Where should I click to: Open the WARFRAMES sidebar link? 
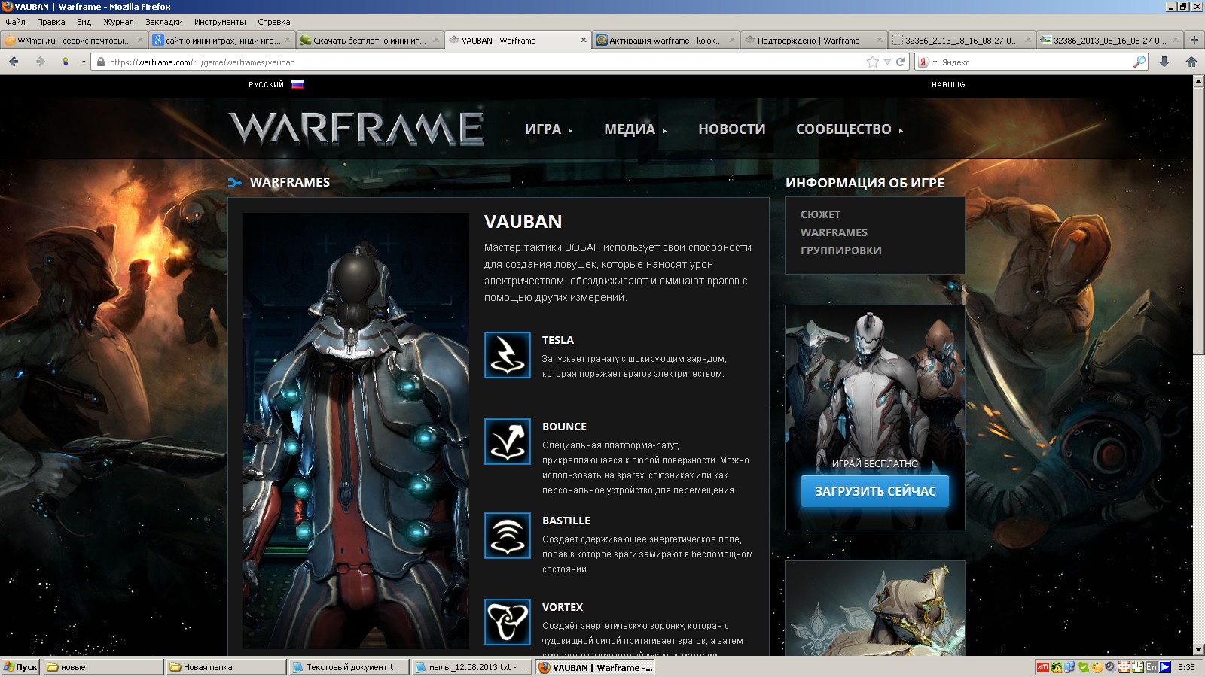[x=834, y=232]
